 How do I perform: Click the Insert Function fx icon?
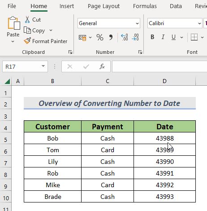102,66
